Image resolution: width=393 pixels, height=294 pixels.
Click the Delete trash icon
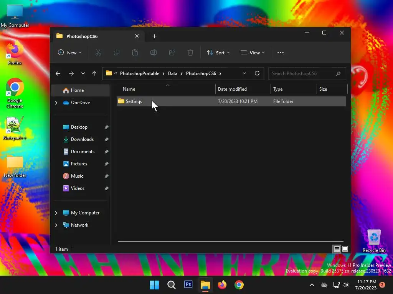click(190, 52)
